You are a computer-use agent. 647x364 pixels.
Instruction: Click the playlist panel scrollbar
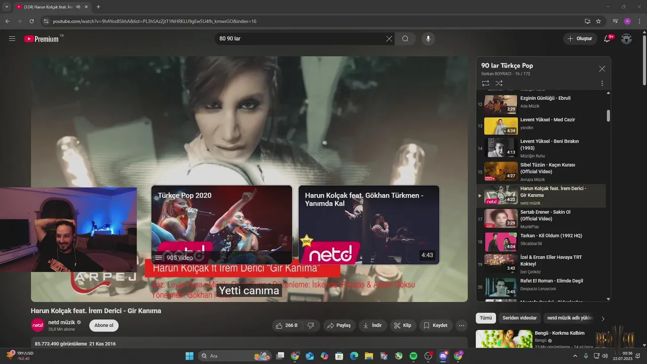(x=608, y=116)
